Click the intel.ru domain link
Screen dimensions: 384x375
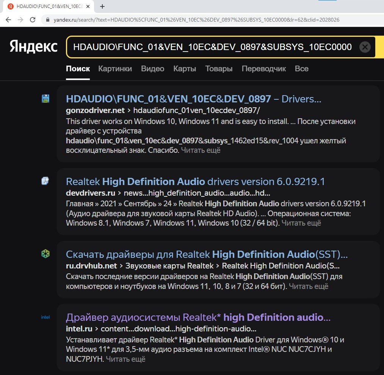tap(79, 329)
